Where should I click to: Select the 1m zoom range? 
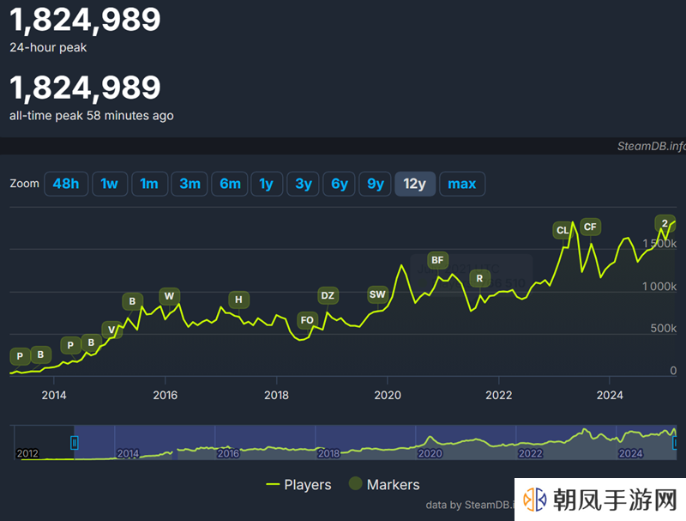(x=149, y=184)
